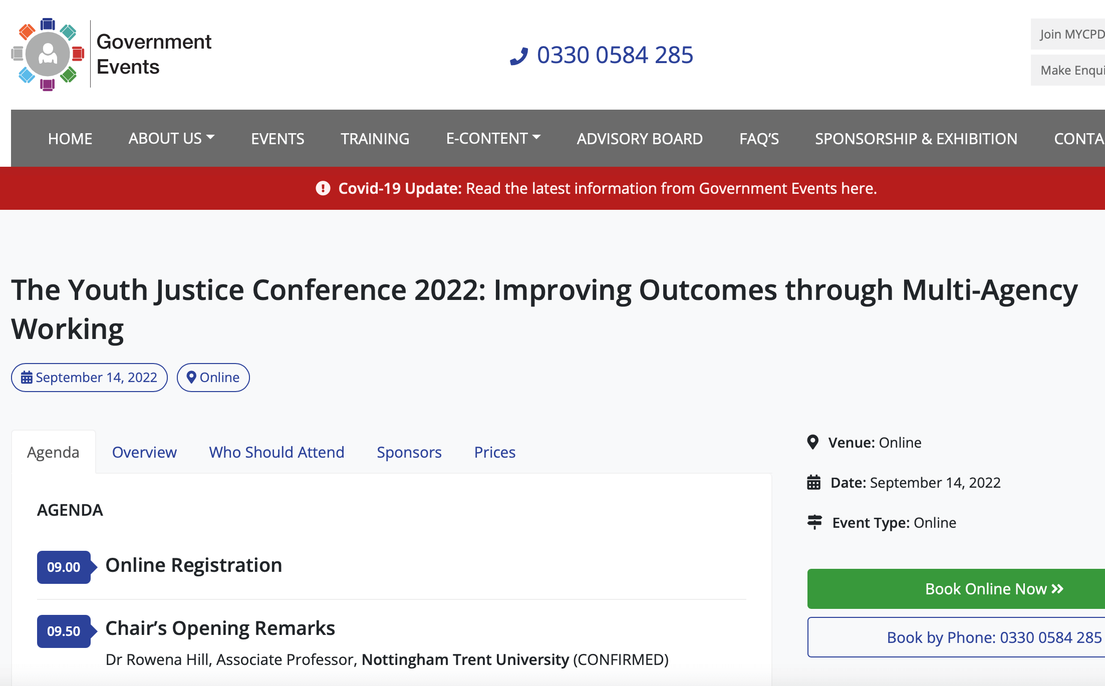Click the Date calendar icon in sidebar
The image size is (1105, 686).
tap(814, 482)
